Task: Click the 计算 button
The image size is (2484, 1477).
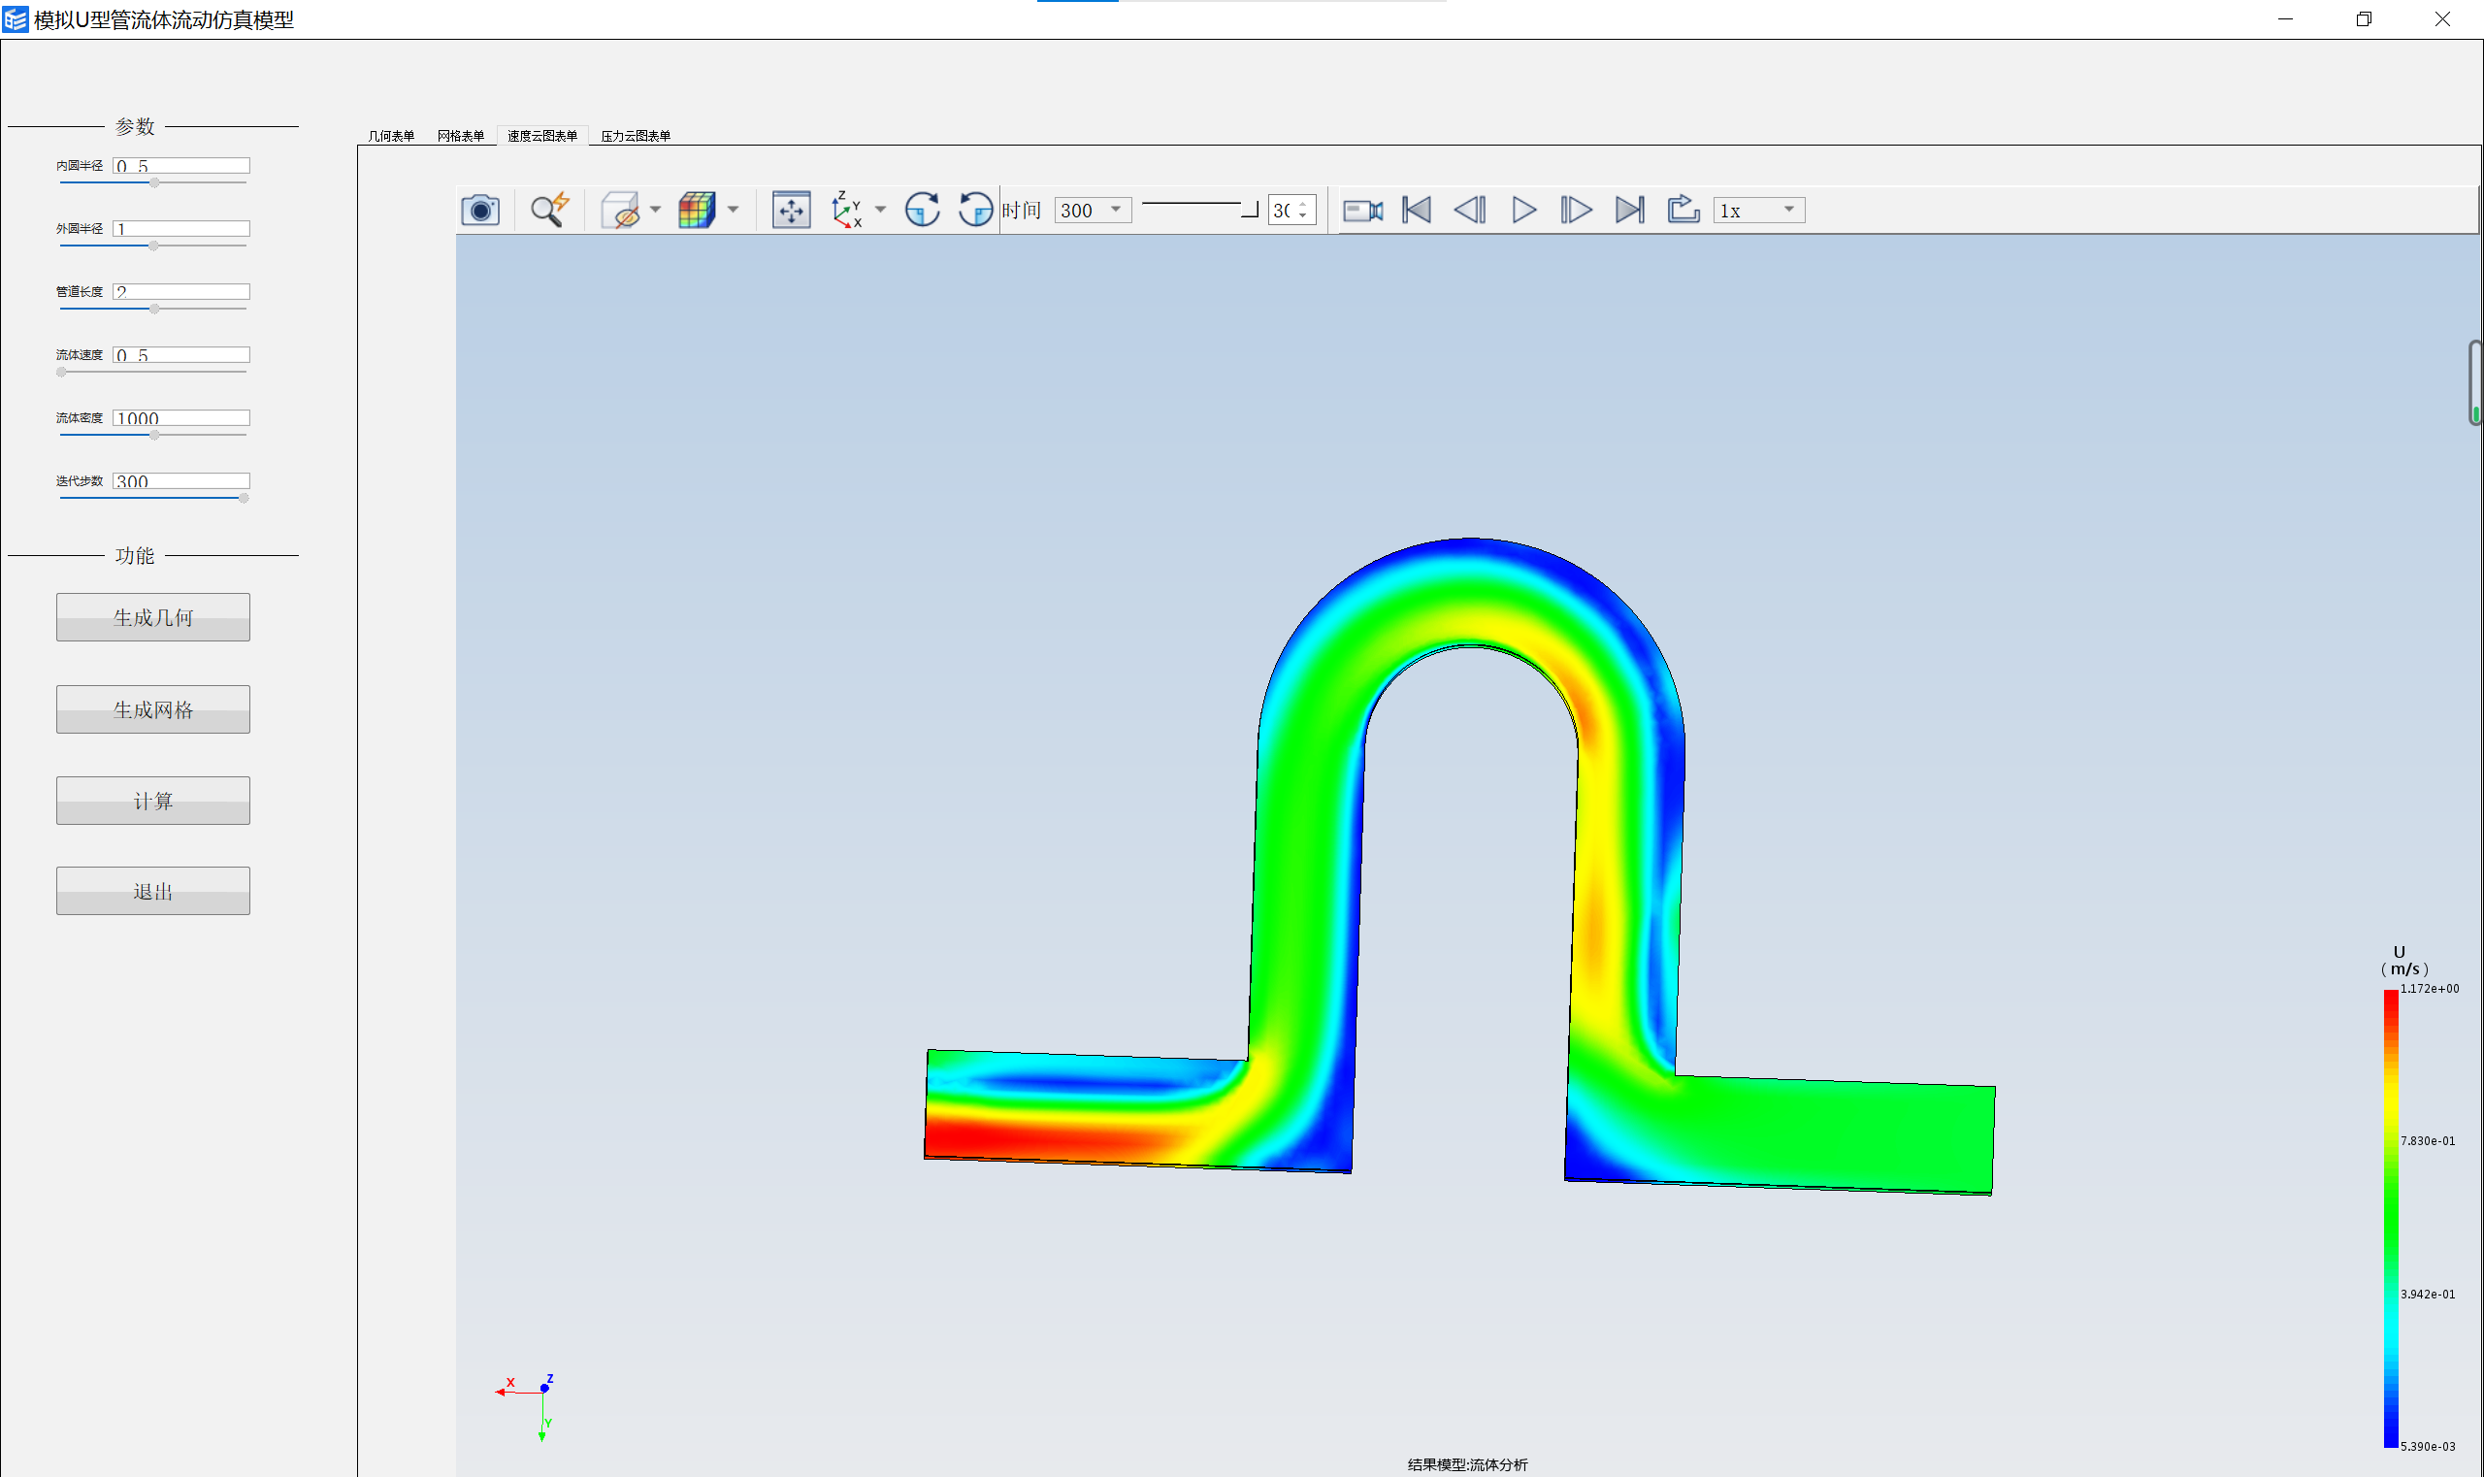Action: pos(153,802)
